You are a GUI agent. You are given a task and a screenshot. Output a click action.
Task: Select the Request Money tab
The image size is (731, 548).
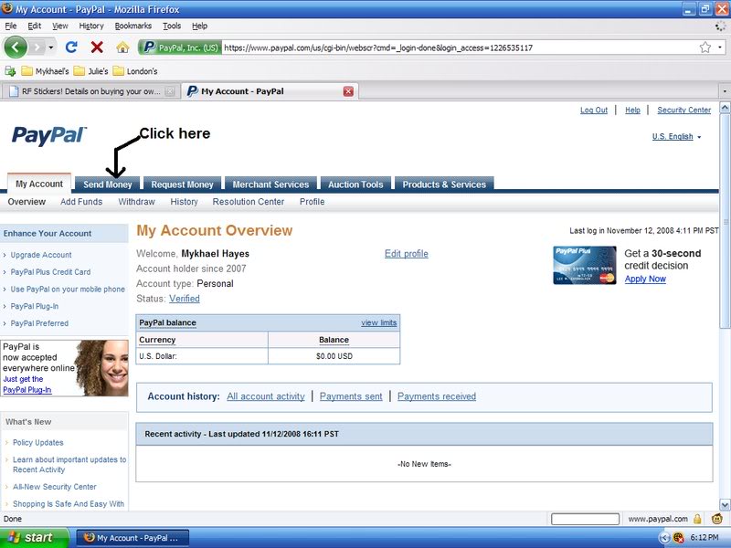182,184
